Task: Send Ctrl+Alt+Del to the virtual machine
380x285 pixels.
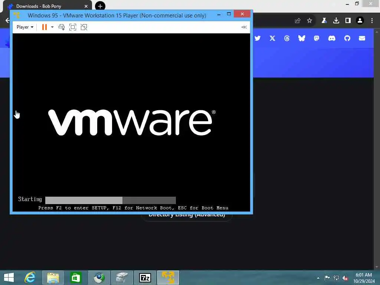Action: [x=62, y=27]
